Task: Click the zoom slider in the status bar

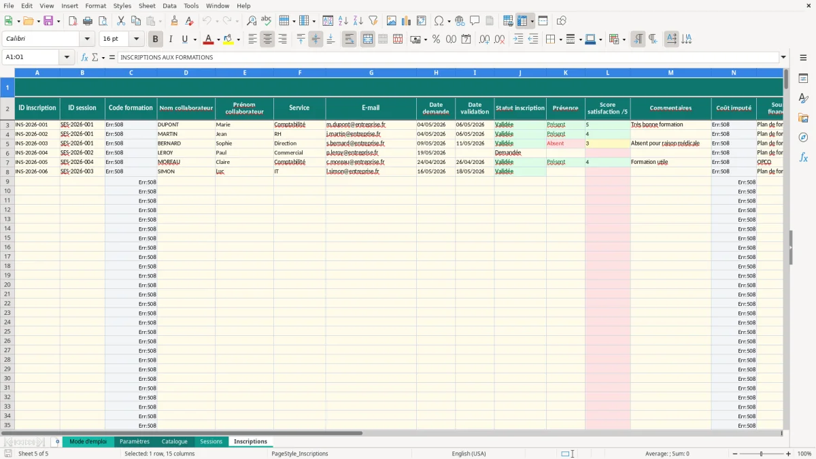Action: click(x=762, y=454)
